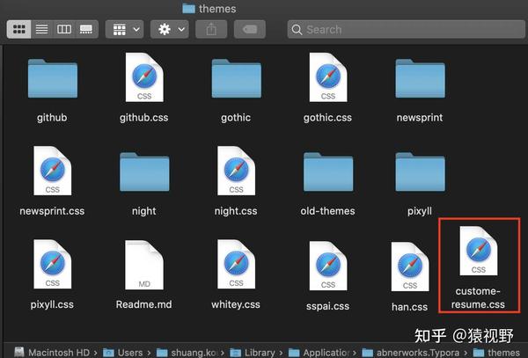Click the custome-resume.css file name label
The width and height of the screenshot is (528, 358).
(x=478, y=298)
